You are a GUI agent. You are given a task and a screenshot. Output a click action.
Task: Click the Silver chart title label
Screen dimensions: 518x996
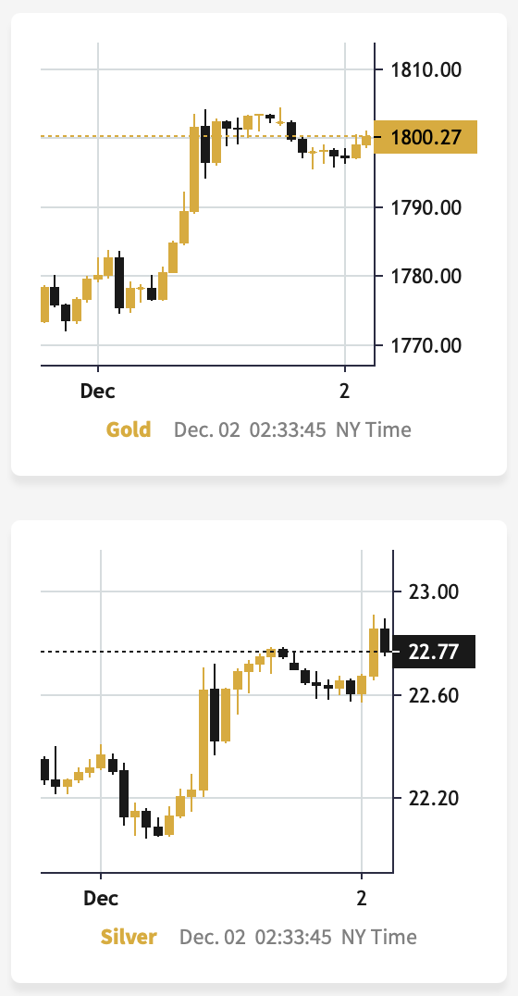pyautogui.click(x=129, y=937)
